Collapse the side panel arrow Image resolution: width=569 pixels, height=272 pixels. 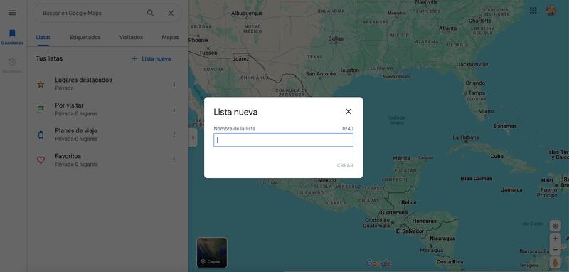tap(193, 137)
